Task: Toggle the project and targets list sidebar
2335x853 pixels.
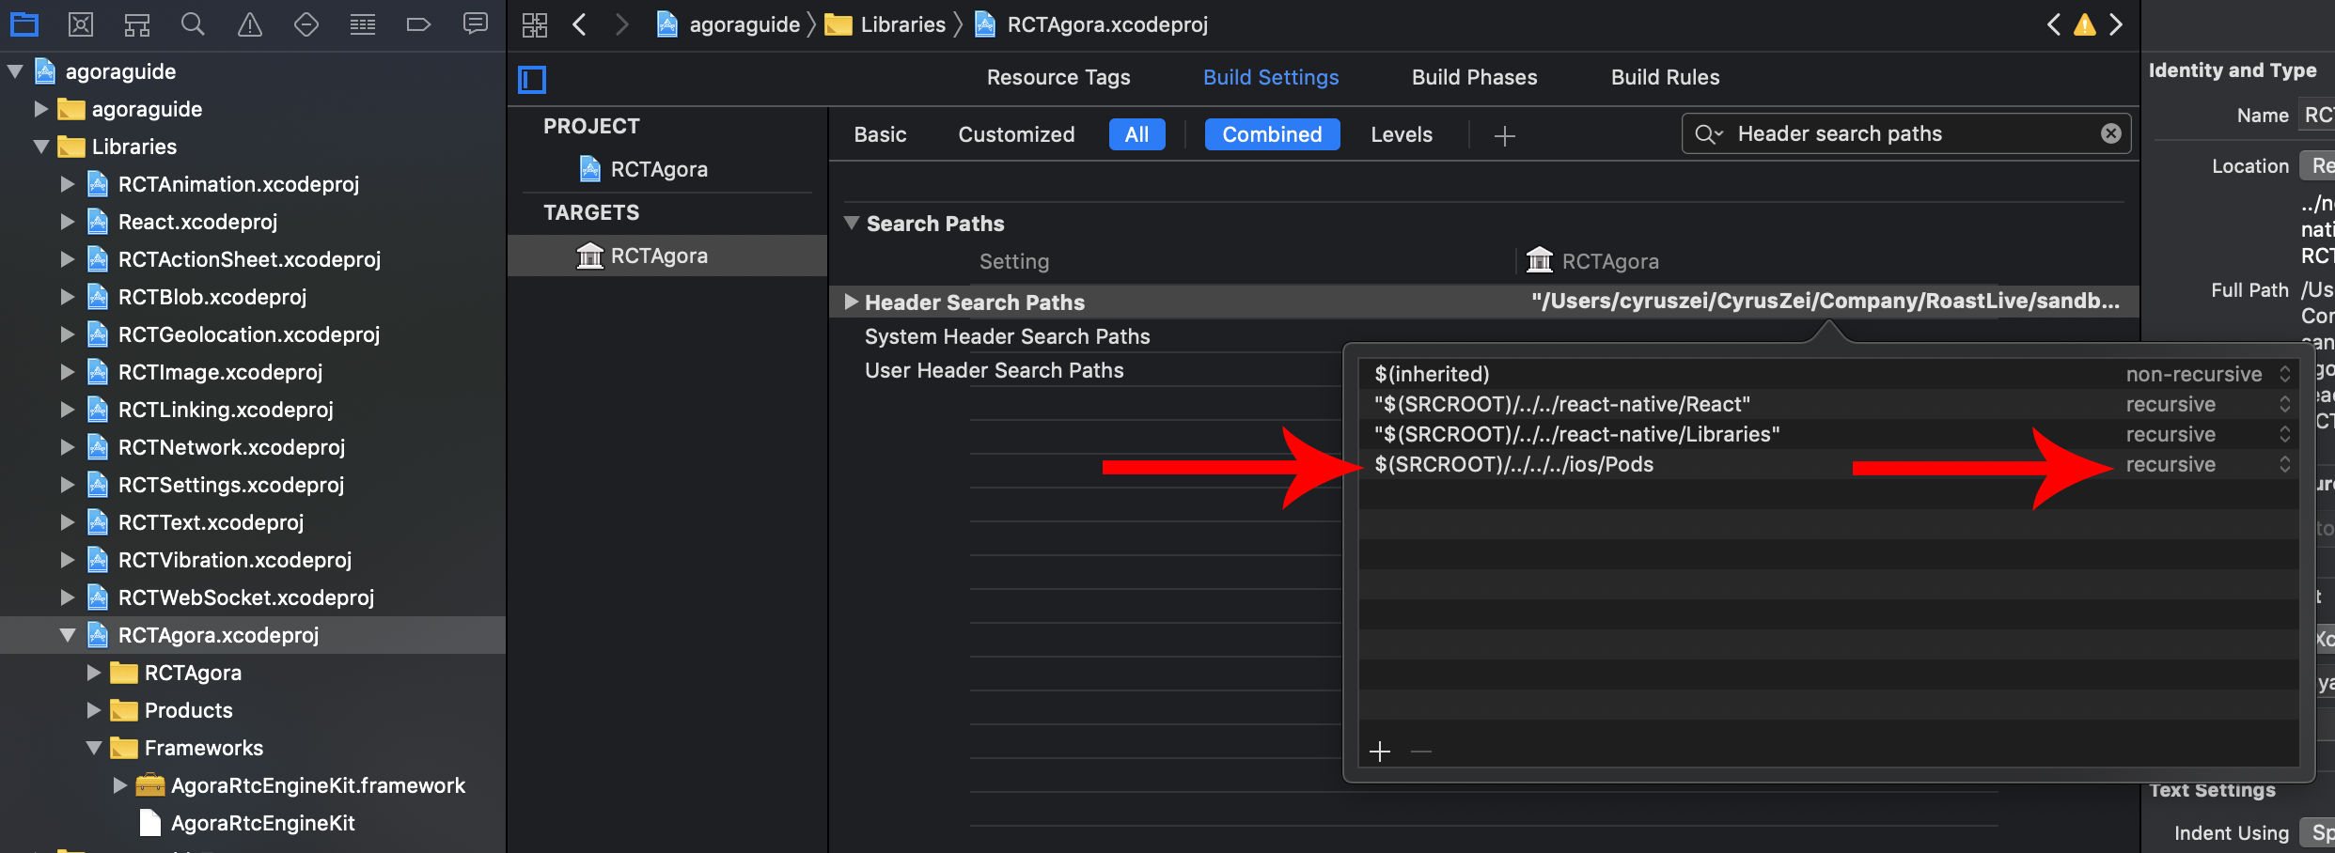Action: click(x=532, y=79)
